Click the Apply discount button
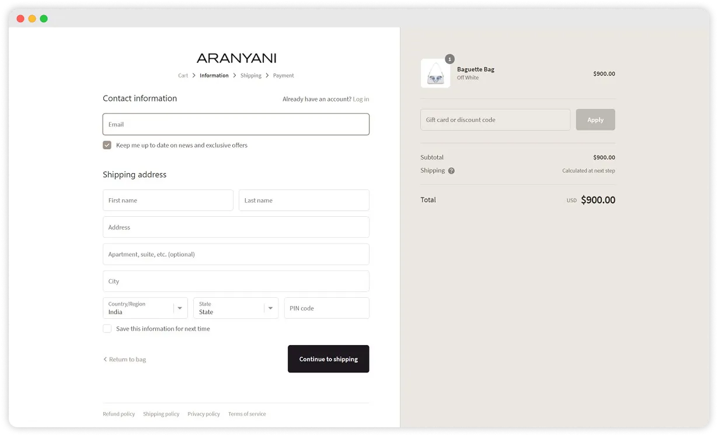This screenshot has height=436, width=718. 595,119
